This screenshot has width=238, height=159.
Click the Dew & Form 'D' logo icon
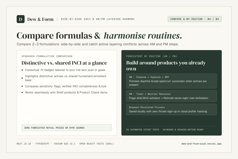(20, 19)
